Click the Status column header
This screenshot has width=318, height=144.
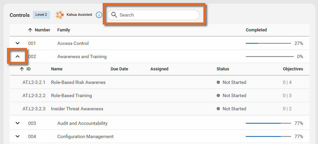(x=223, y=69)
